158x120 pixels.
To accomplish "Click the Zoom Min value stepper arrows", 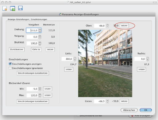I will (x=40, y=89).
